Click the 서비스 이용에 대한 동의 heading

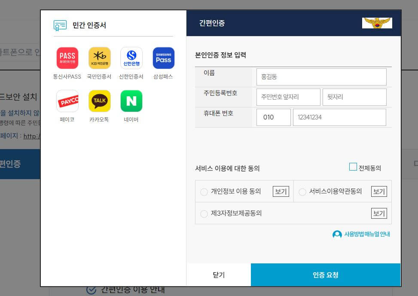227,168
